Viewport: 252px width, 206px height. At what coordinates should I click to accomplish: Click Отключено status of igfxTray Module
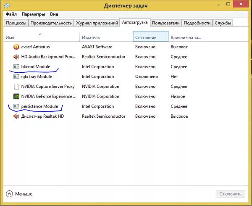[147, 77]
